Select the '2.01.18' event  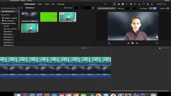pyautogui.click(x=6, y=26)
